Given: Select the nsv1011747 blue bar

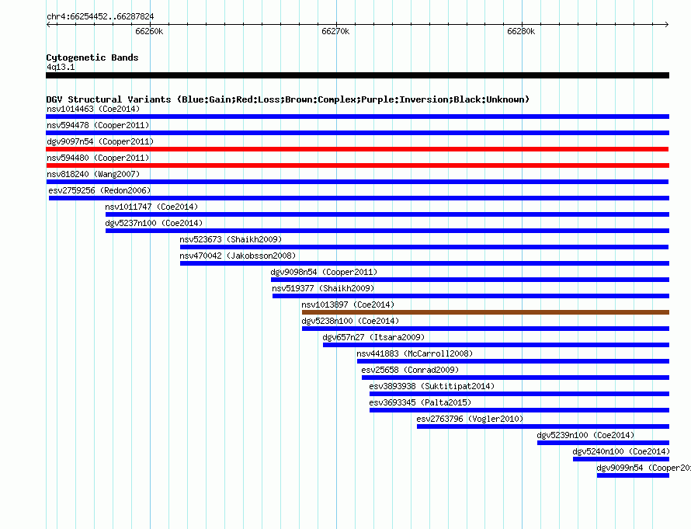Looking at the screenshot, I should tap(387, 214).
